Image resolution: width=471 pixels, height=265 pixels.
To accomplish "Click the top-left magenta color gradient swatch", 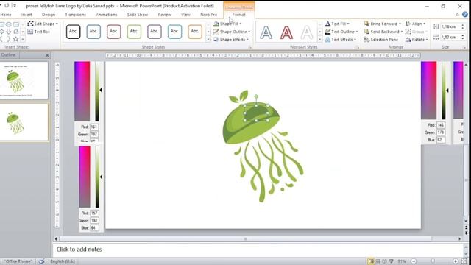I will (82, 91).
